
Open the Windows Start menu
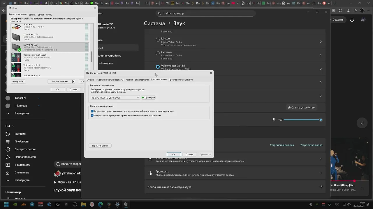coord(6,204)
